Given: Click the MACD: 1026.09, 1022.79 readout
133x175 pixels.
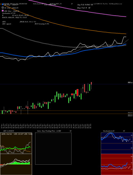Looking at the screenshot, I should point(14,17).
